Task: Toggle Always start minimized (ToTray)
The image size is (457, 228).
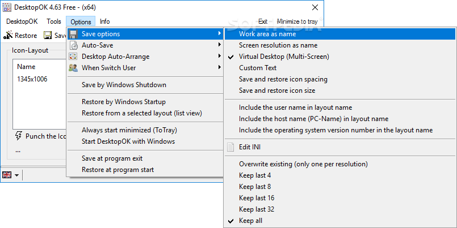Action: pyautogui.click(x=145, y=130)
